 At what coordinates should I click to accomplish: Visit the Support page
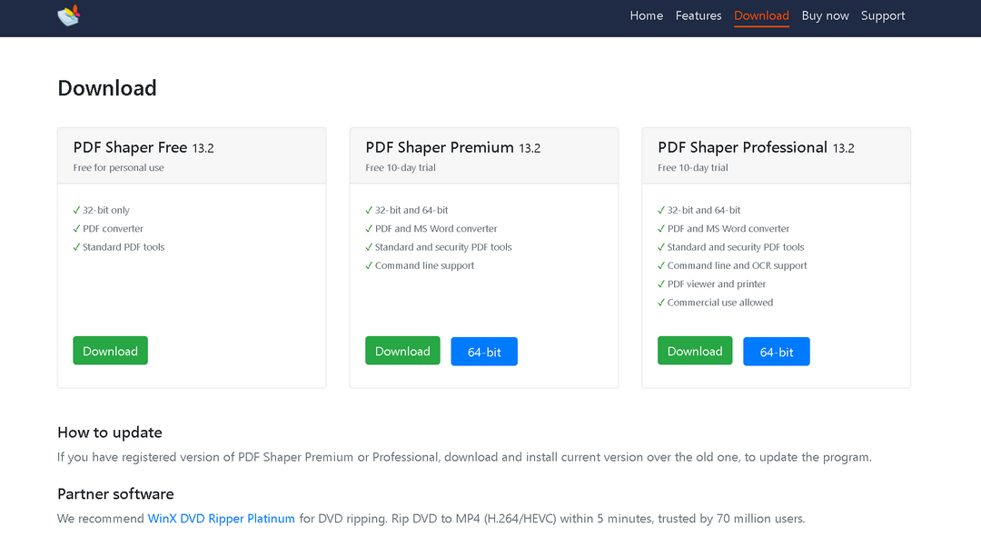point(883,15)
